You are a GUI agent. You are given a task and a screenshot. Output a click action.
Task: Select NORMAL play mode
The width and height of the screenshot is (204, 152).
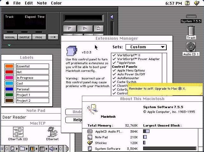[x=10, y=37]
